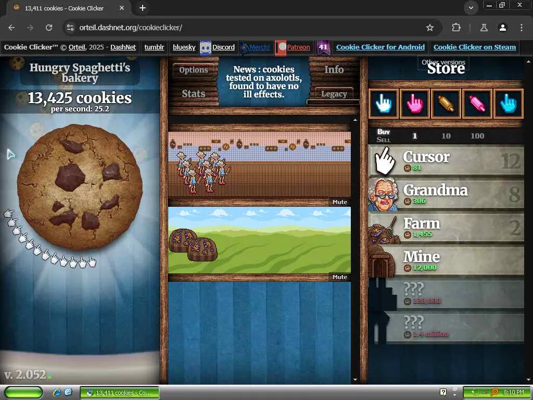Open the Merch! link
The height and width of the screenshot is (400, 533).
(x=260, y=47)
